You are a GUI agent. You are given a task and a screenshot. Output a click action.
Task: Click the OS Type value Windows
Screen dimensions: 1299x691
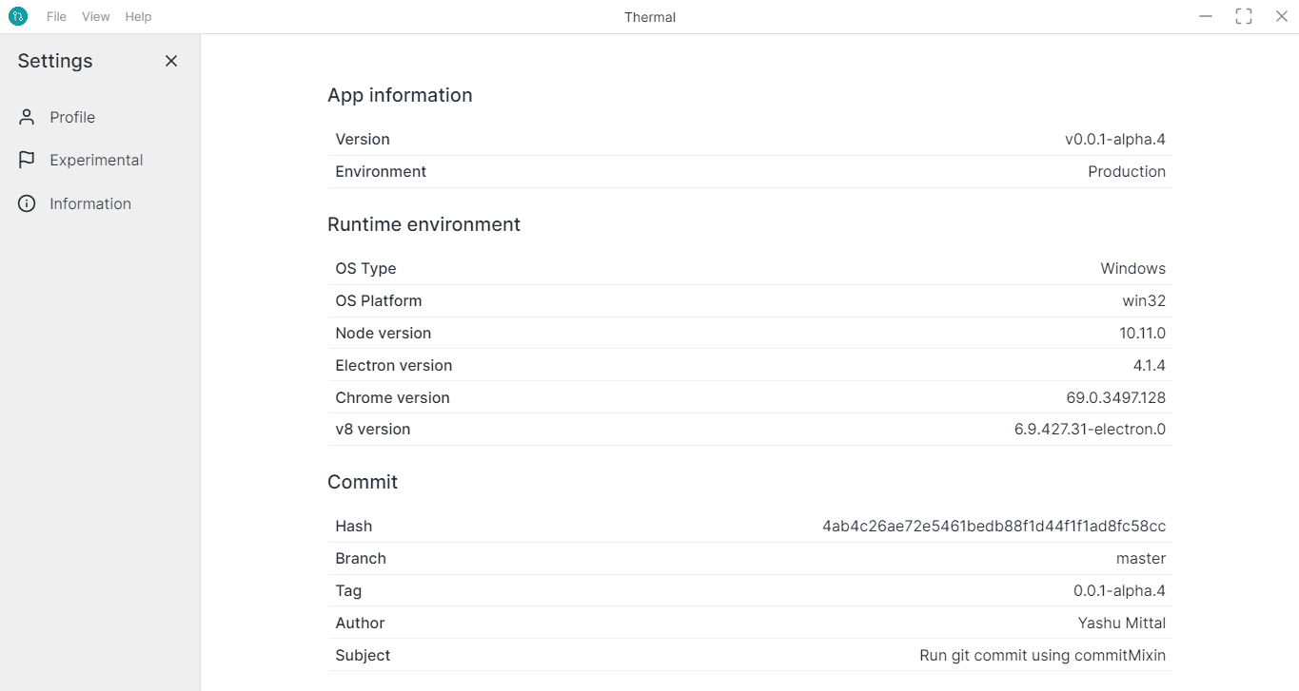(x=1133, y=268)
